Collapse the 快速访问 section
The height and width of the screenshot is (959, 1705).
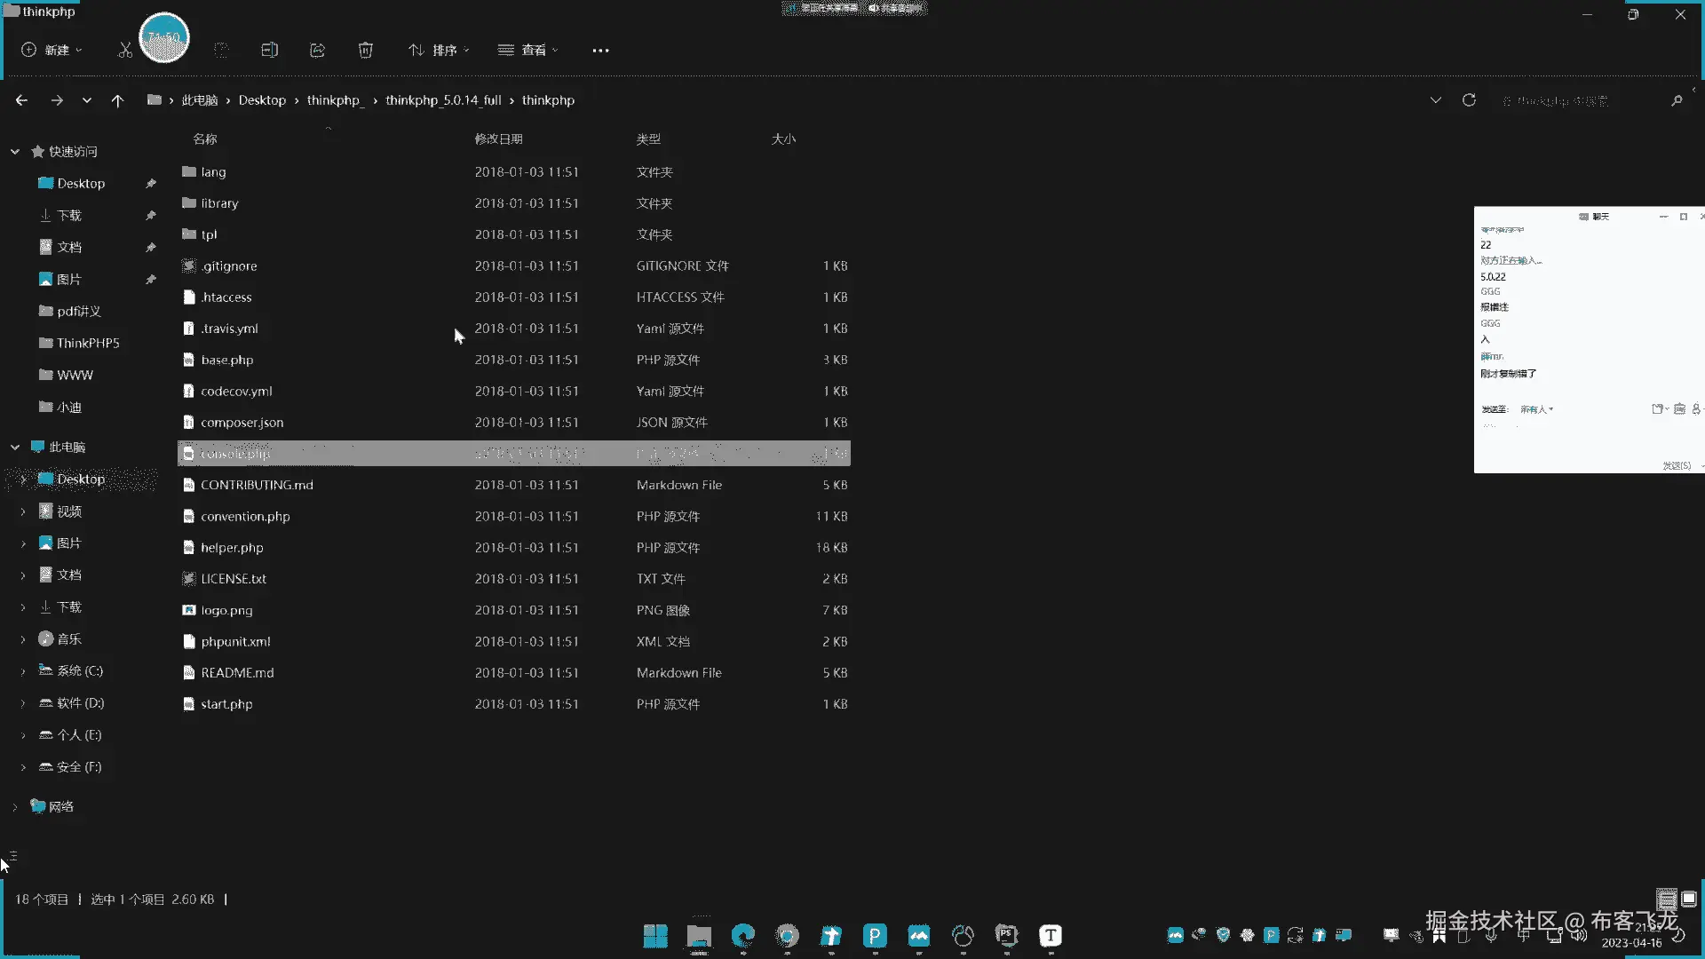coord(15,152)
